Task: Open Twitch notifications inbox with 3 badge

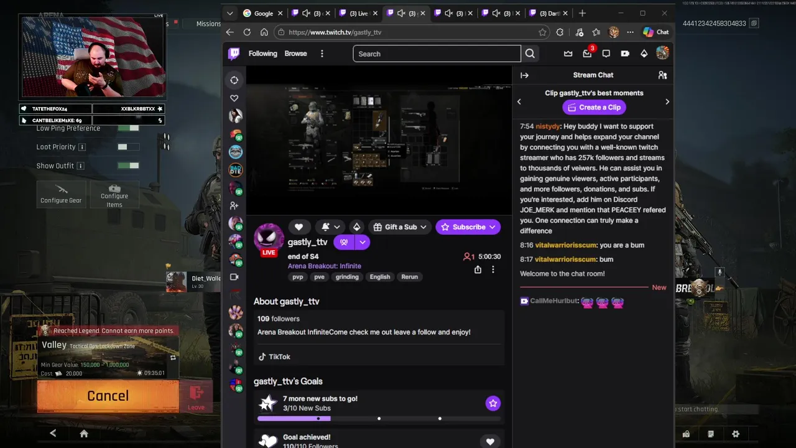Action: (587, 54)
